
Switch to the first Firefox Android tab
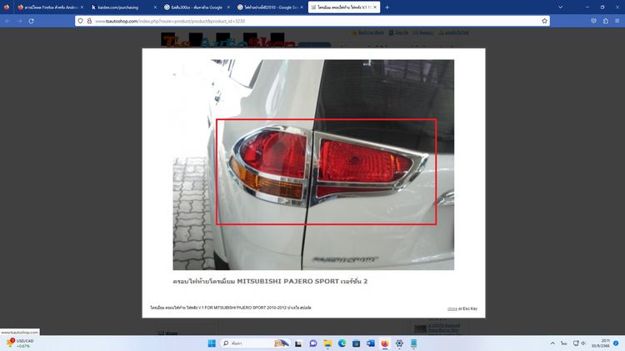(49, 8)
